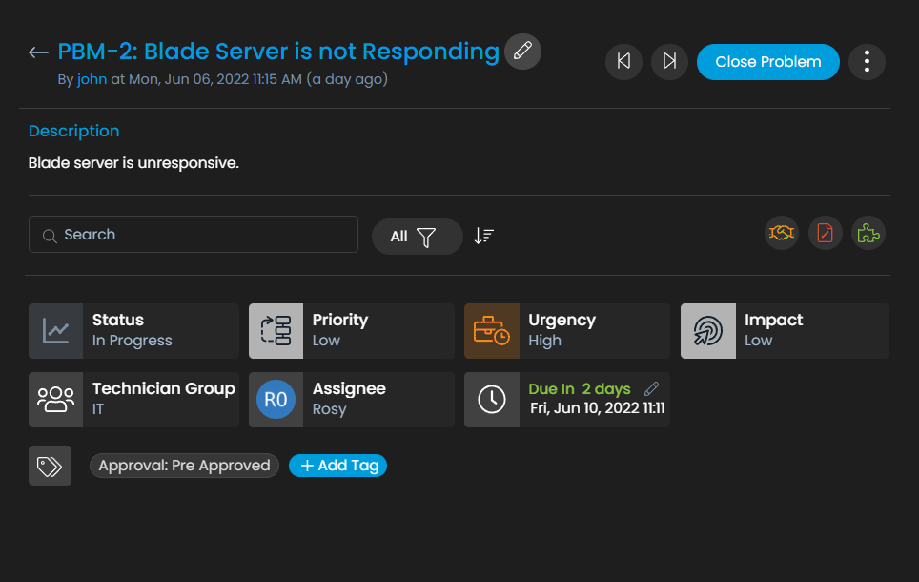
Task: Click the Assignee Rosy avatar
Action: [x=276, y=400]
